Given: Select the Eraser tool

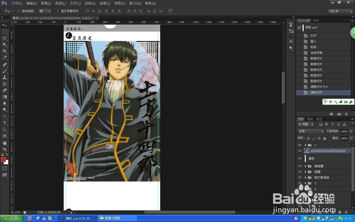Looking at the screenshot, I should coord(5,90).
